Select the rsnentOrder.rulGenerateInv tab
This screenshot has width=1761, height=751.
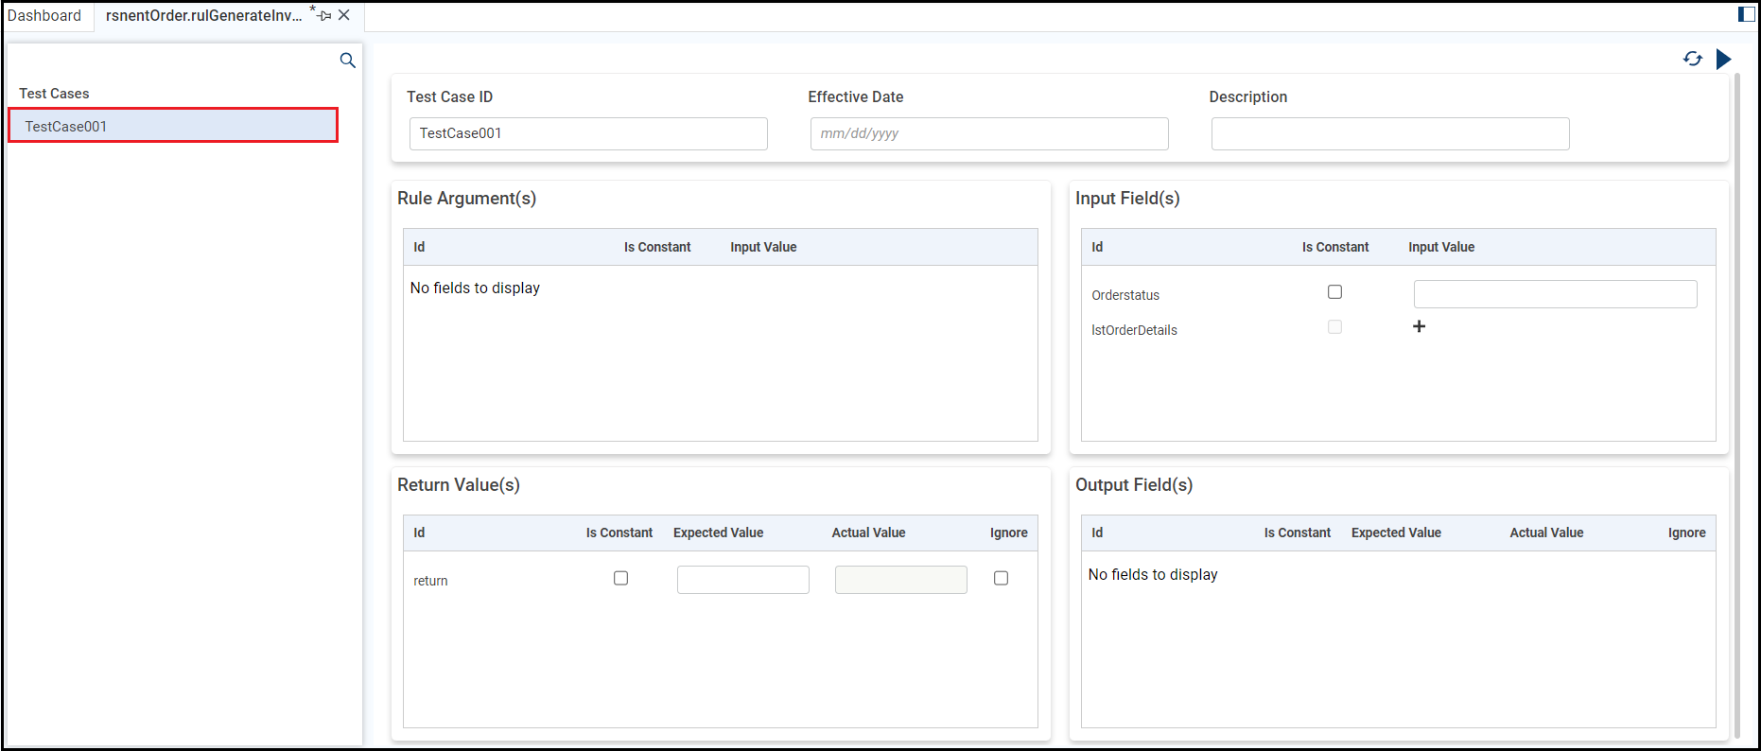[203, 15]
